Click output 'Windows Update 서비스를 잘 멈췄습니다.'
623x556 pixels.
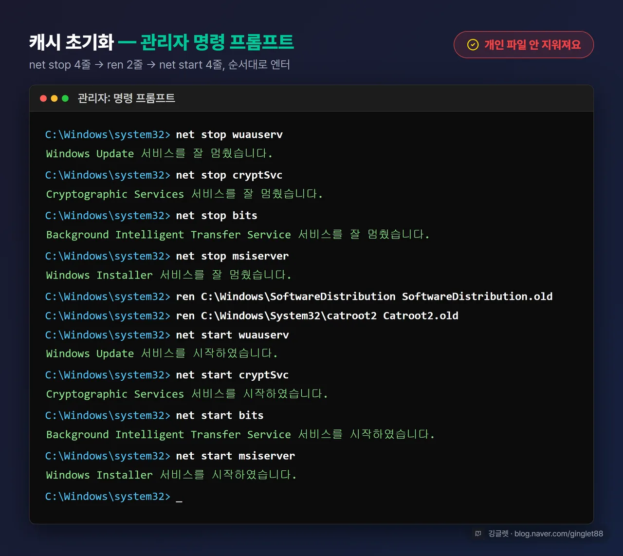[160, 154]
